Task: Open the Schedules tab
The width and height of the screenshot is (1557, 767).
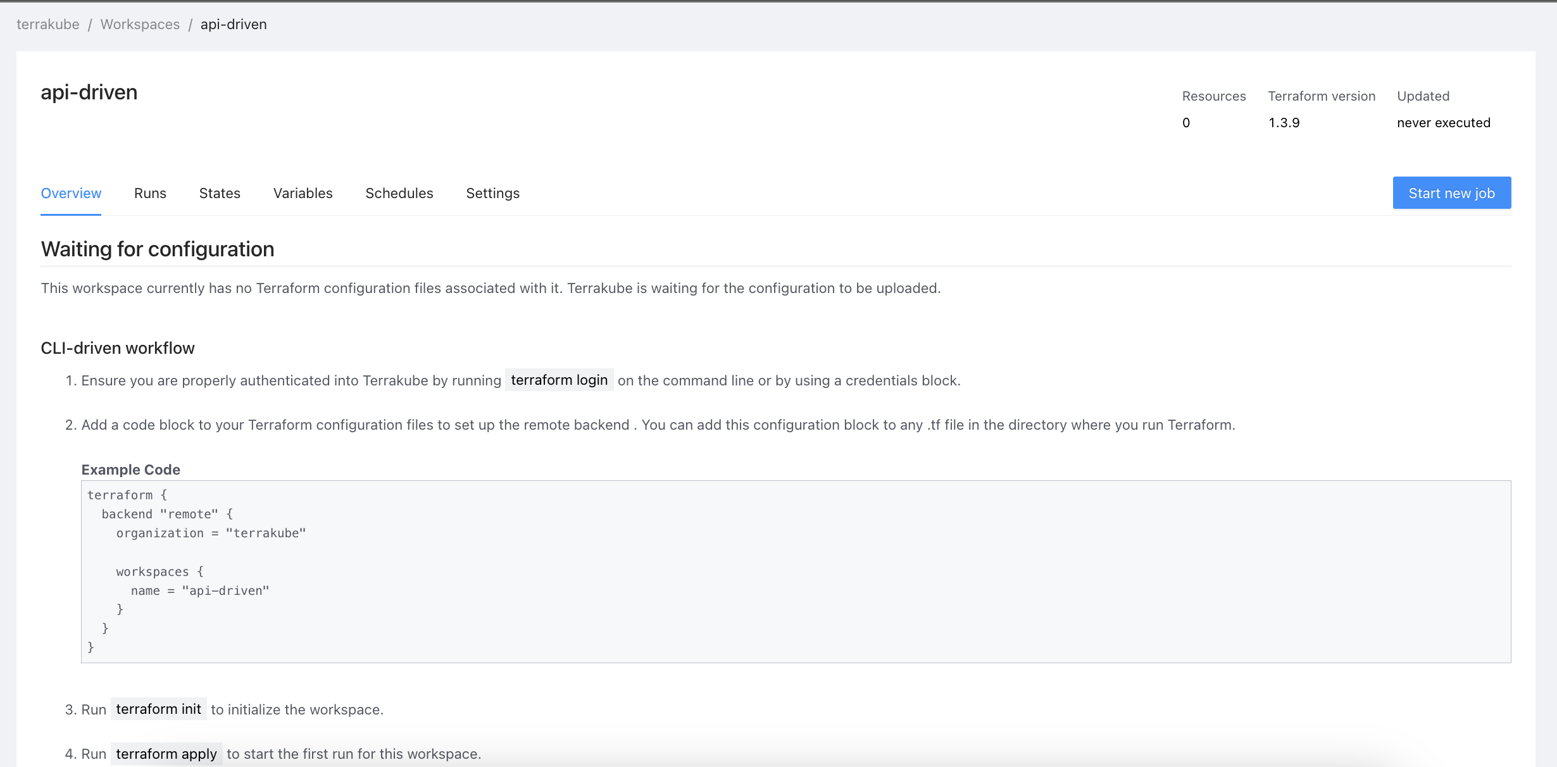Action: pyautogui.click(x=399, y=193)
